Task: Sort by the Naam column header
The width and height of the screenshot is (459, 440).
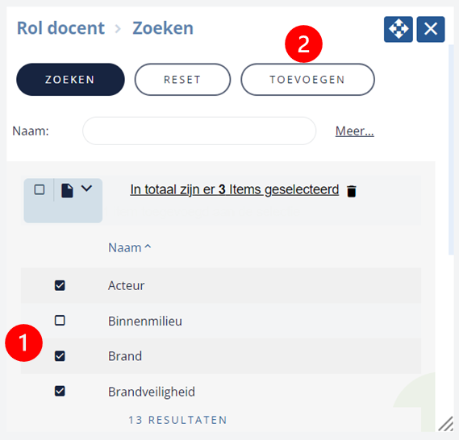Action: pos(129,247)
